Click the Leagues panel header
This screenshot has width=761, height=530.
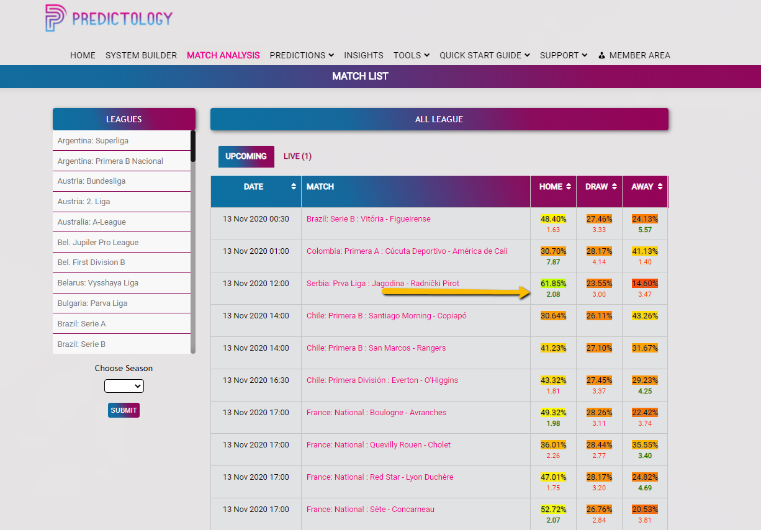[124, 119]
